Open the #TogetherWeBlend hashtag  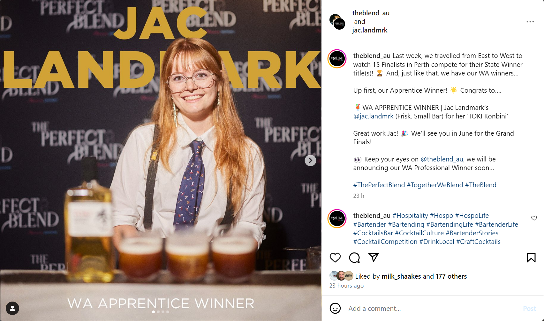click(435, 185)
